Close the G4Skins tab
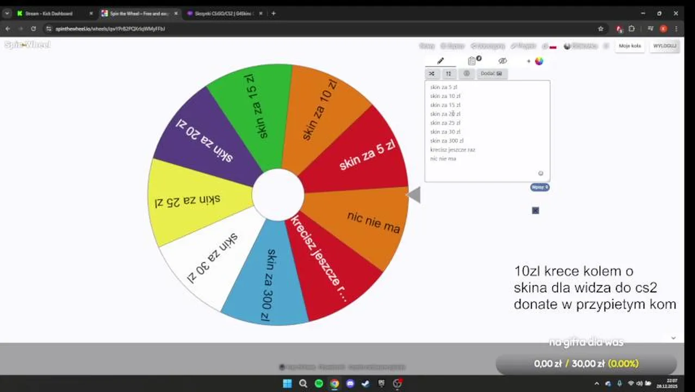This screenshot has width=695, height=392. click(x=260, y=13)
